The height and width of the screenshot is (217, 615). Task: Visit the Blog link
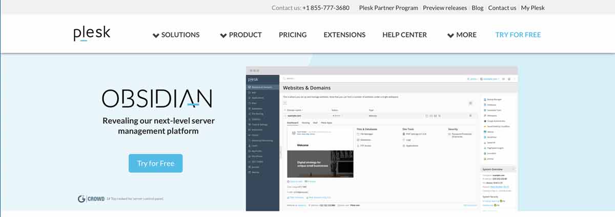pyautogui.click(x=477, y=8)
